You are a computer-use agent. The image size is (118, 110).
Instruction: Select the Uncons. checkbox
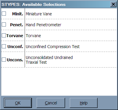pyautogui.click(x=4, y=60)
